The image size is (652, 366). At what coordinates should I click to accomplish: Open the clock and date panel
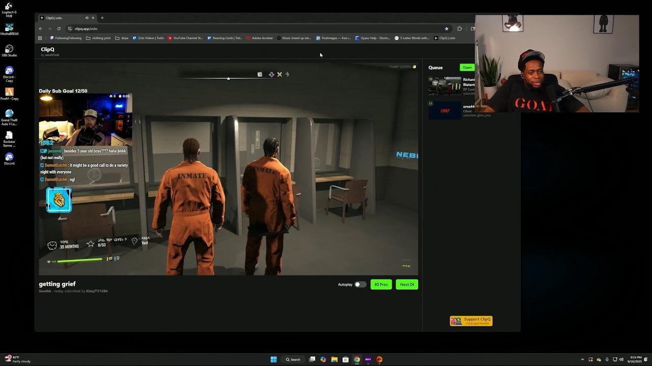(636, 359)
